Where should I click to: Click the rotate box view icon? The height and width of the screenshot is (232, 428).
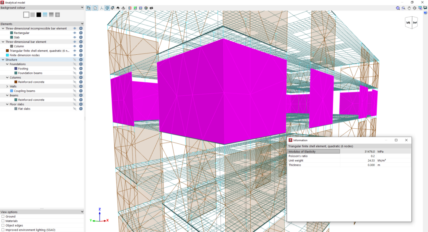[x=112, y=8]
